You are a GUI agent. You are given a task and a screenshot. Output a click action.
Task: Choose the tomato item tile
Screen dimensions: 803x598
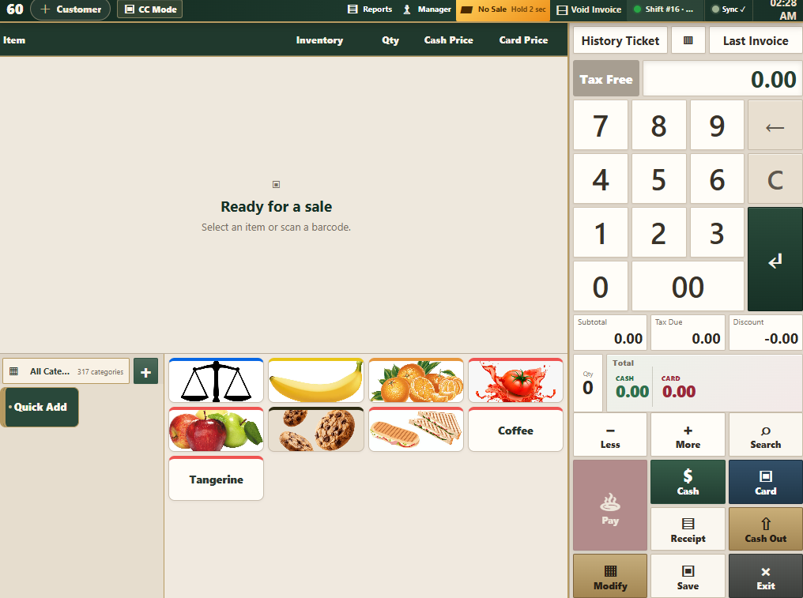(515, 381)
